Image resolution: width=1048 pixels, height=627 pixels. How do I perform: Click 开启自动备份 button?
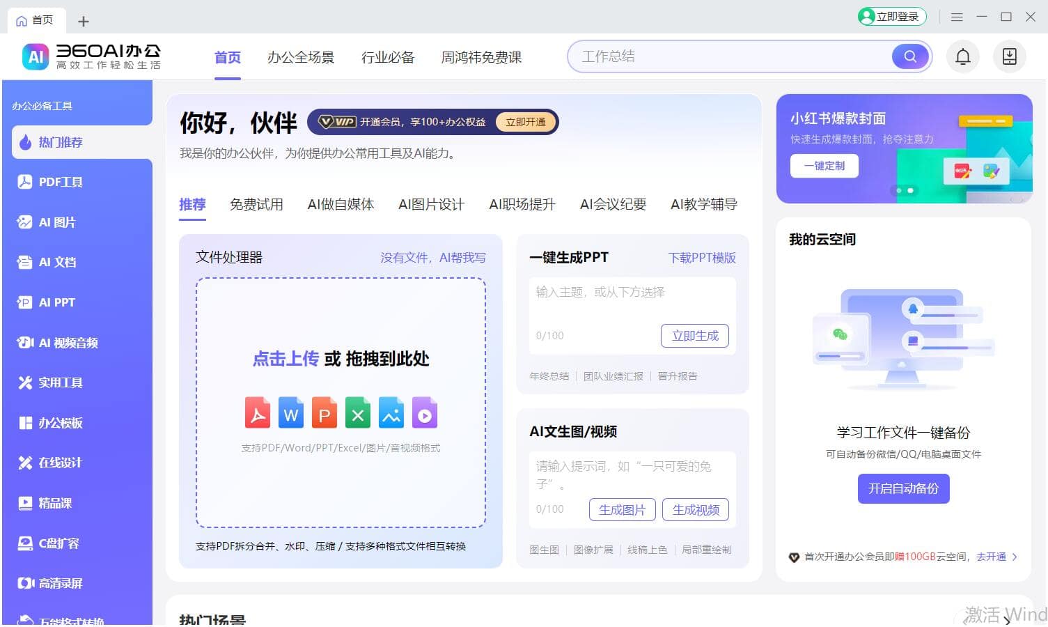point(904,488)
